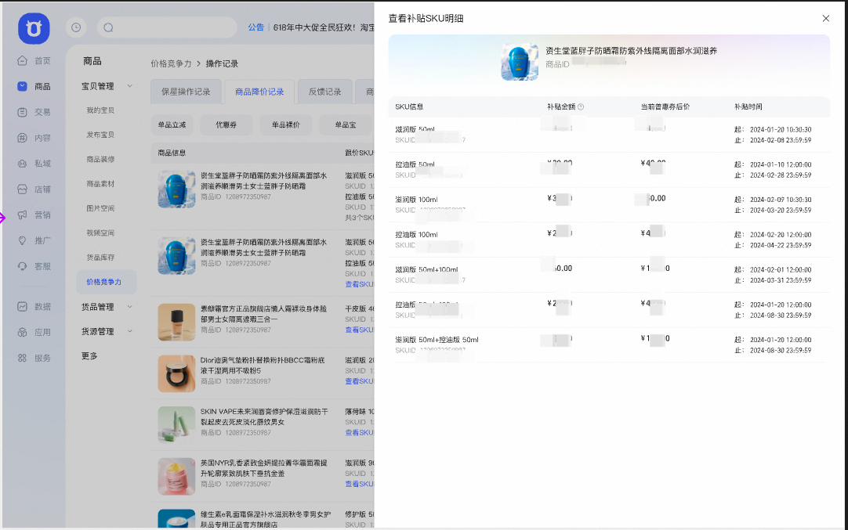The image size is (848, 530).
Task: Open the 营销 megaphone icon
Action: 22,215
